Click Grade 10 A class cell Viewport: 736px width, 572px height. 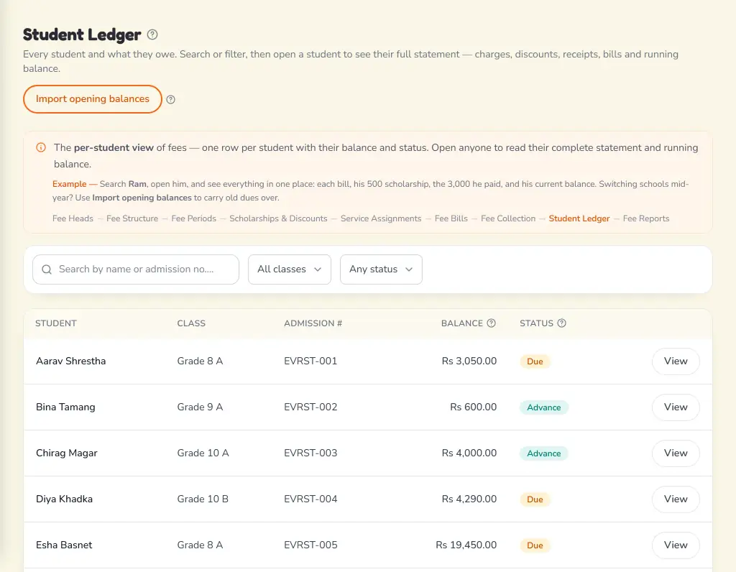click(203, 453)
